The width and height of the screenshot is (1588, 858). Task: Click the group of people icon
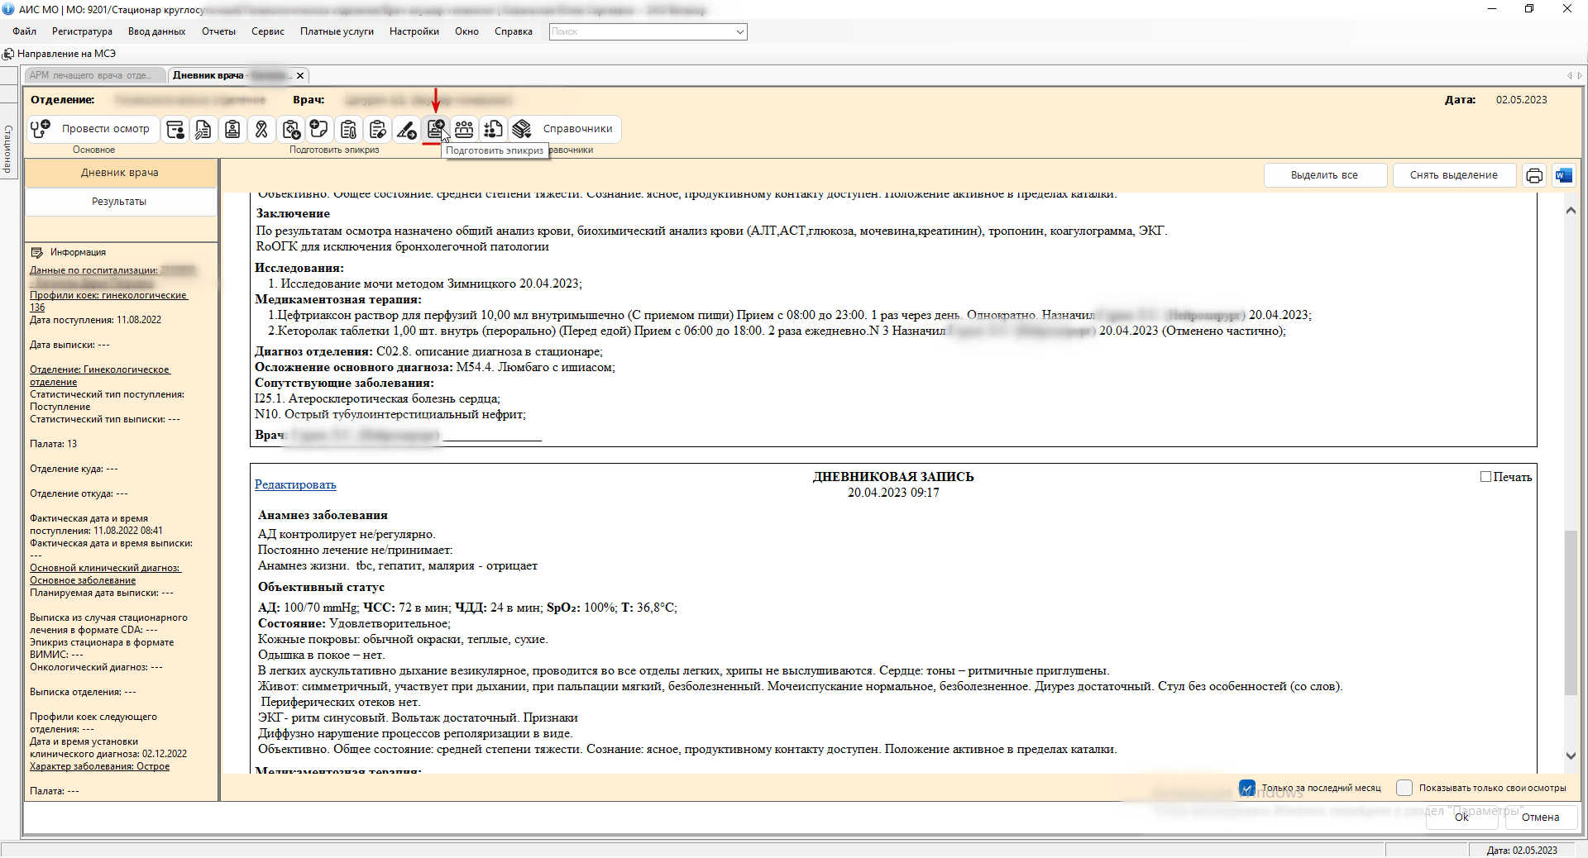465,129
